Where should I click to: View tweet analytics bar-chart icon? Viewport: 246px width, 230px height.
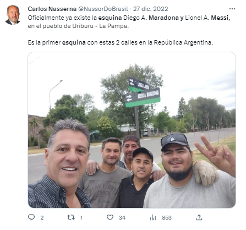pyautogui.click(x=153, y=217)
